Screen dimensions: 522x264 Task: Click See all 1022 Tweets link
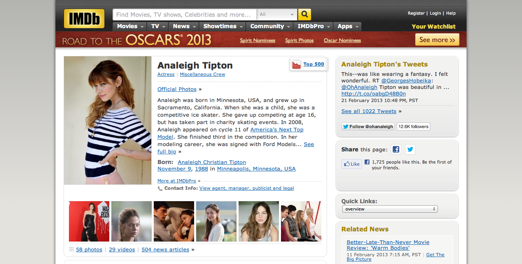(x=369, y=111)
